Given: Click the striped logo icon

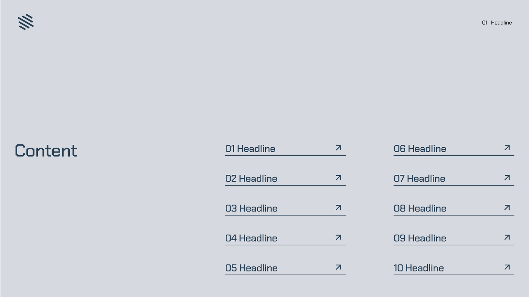Looking at the screenshot, I should (x=26, y=22).
